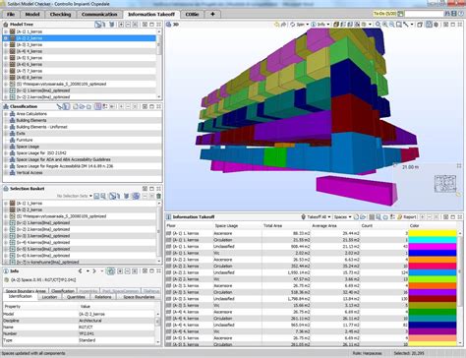Sort by the Average Area column header
466x358 pixels.
(x=334, y=226)
